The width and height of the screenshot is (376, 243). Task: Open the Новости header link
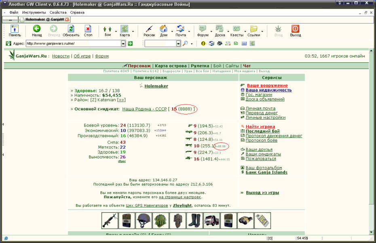pos(61,56)
